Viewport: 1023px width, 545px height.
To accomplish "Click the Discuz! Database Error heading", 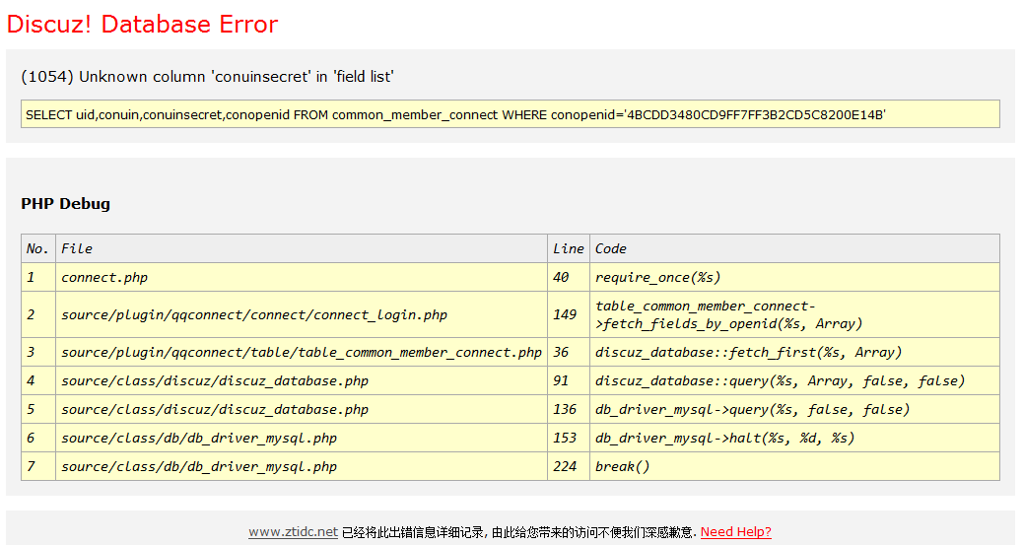I will (x=142, y=25).
